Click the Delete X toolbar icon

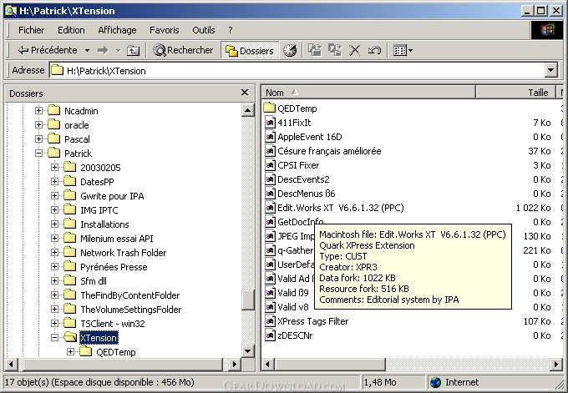tap(355, 50)
